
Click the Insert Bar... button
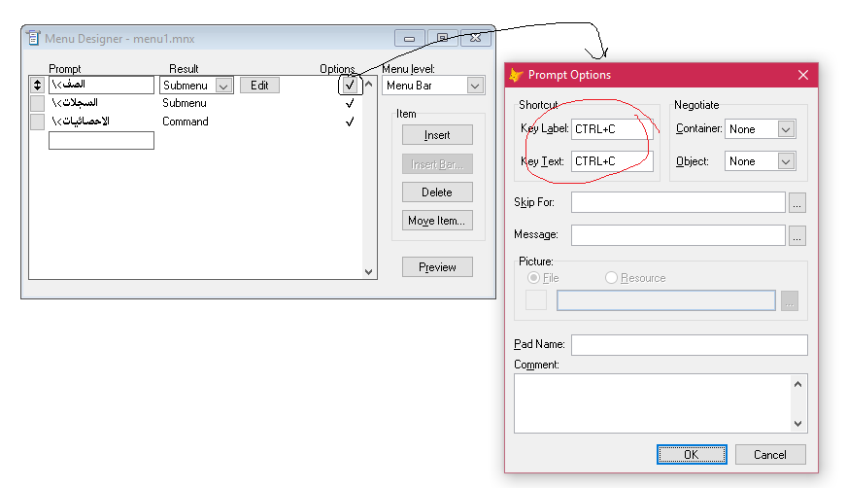437,164
